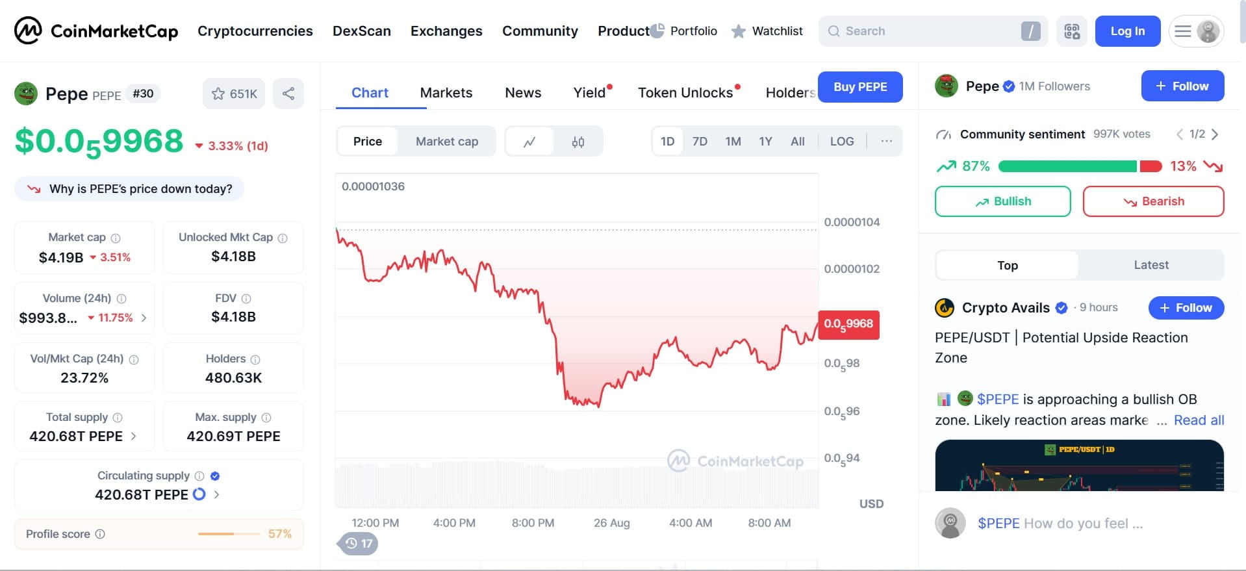Screen dimensions: 1246x571
Task: Open the QR code scan icon
Action: [1072, 31]
